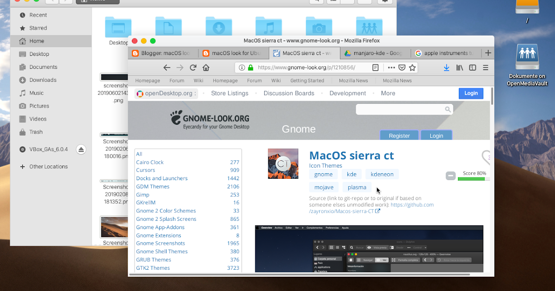This screenshot has width=555, height=291.
Task: Click the gnome tag
Action: click(x=323, y=174)
